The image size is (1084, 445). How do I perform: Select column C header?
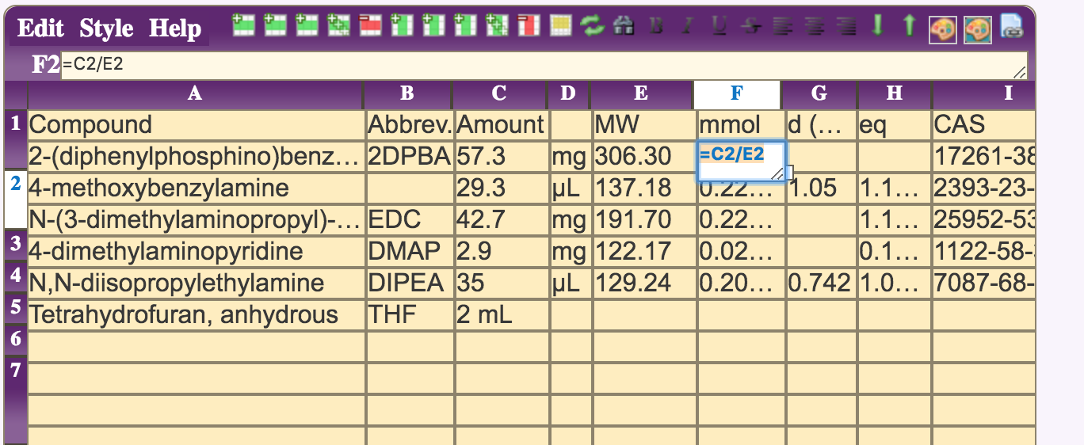499,94
